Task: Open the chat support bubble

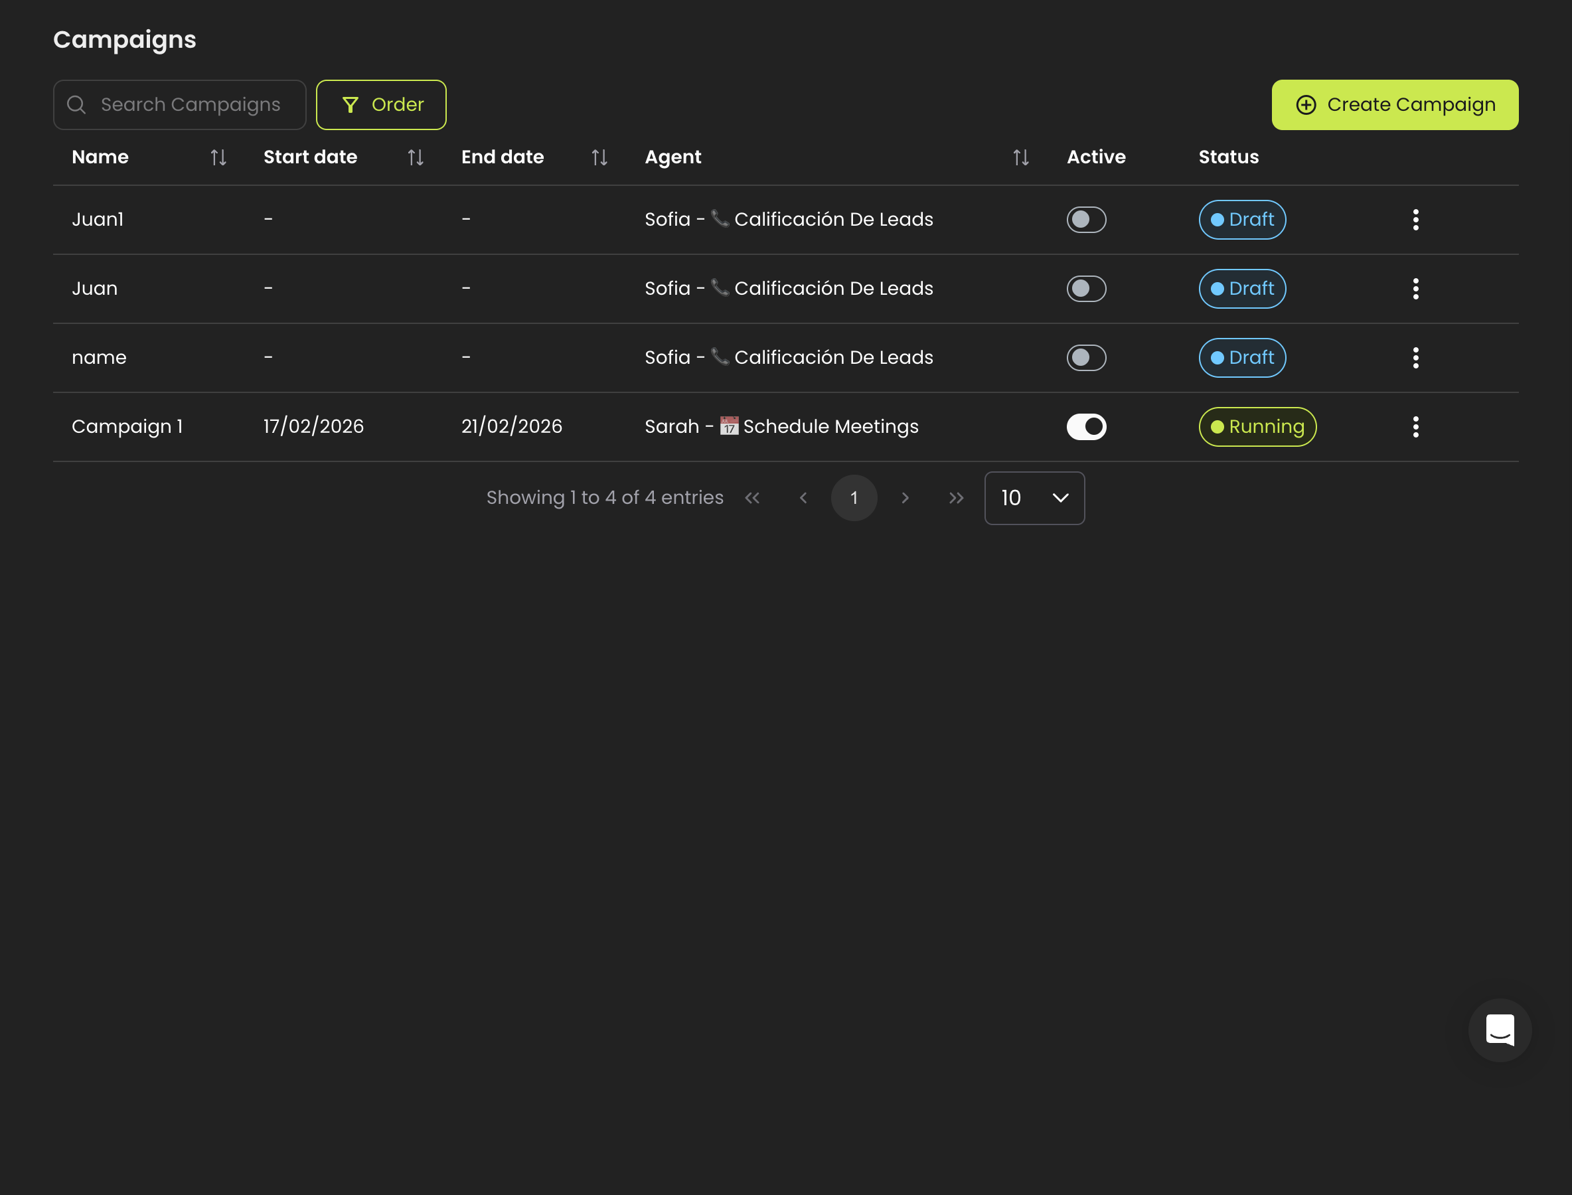Action: tap(1500, 1030)
